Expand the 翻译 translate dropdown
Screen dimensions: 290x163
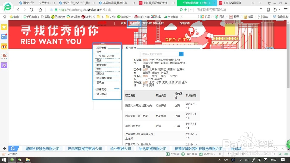click(241, 17)
